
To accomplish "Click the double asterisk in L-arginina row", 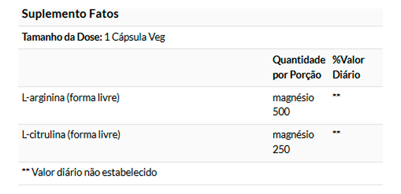I will pos(336,96).
